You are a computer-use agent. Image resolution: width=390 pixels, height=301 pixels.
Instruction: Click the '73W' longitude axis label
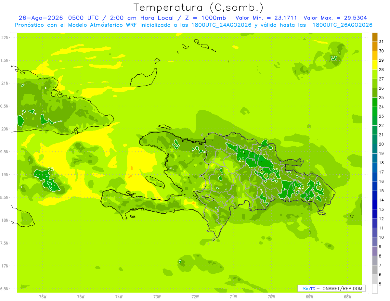click(157, 296)
